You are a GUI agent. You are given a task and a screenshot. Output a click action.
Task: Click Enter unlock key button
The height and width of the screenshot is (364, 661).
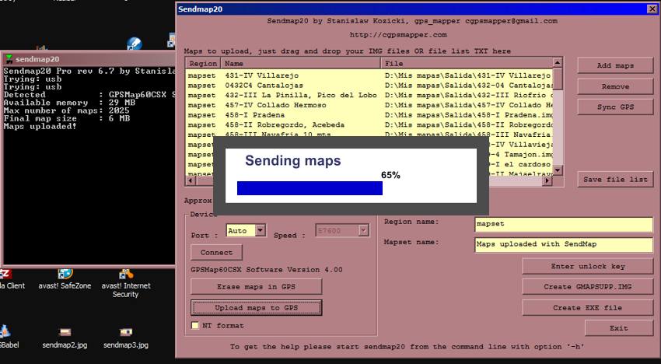coord(588,266)
